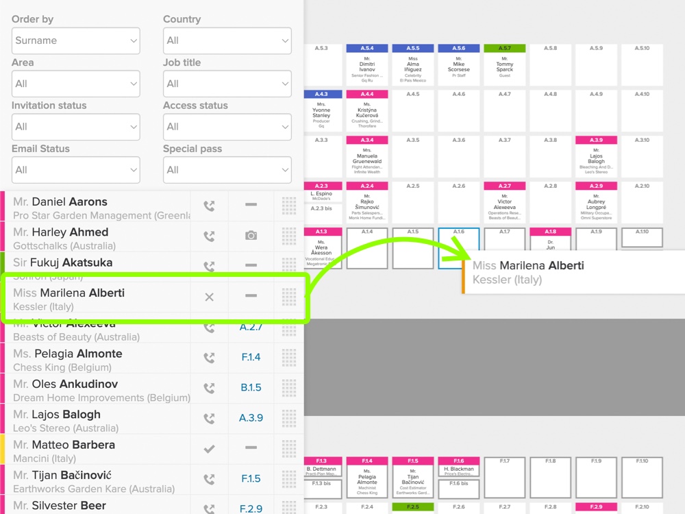Screen dimensions: 685x514
Task: Click drag handle grid for Lajos Balogh
Action: (x=289, y=418)
